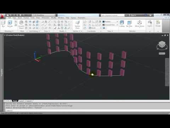170x128 pixels.
Task: Switch to the Layout1 tab
Action: 22,101
